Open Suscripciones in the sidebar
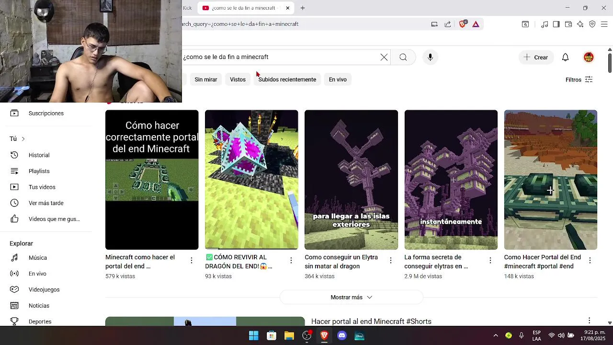Viewport: 613px width, 345px height. tap(46, 114)
